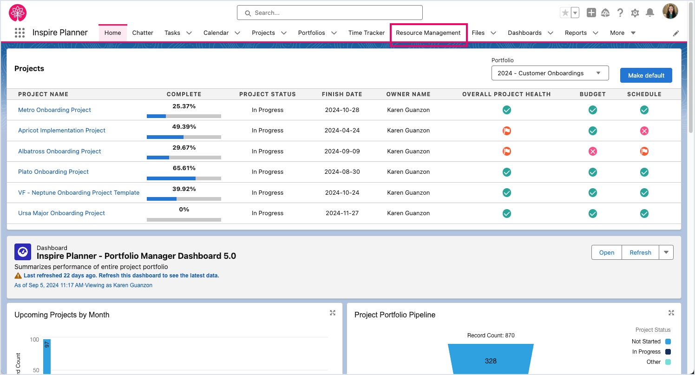Screen dimensions: 695x375
Task: Refresh the Portfolio Manager Dashboard
Action: tap(640, 253)
